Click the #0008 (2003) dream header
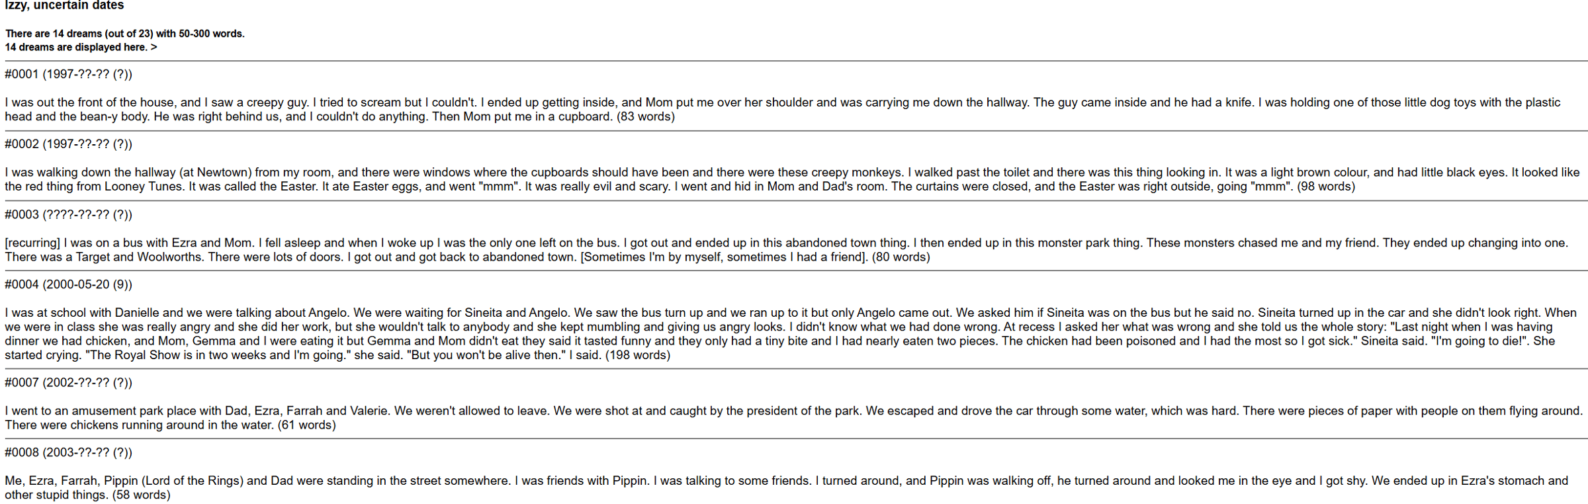 68,453
